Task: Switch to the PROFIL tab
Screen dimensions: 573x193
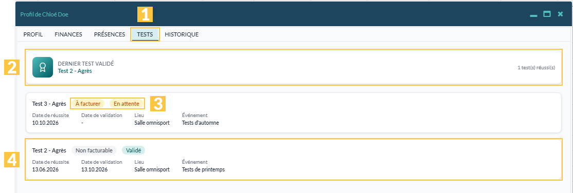Action: click(33, 34)
